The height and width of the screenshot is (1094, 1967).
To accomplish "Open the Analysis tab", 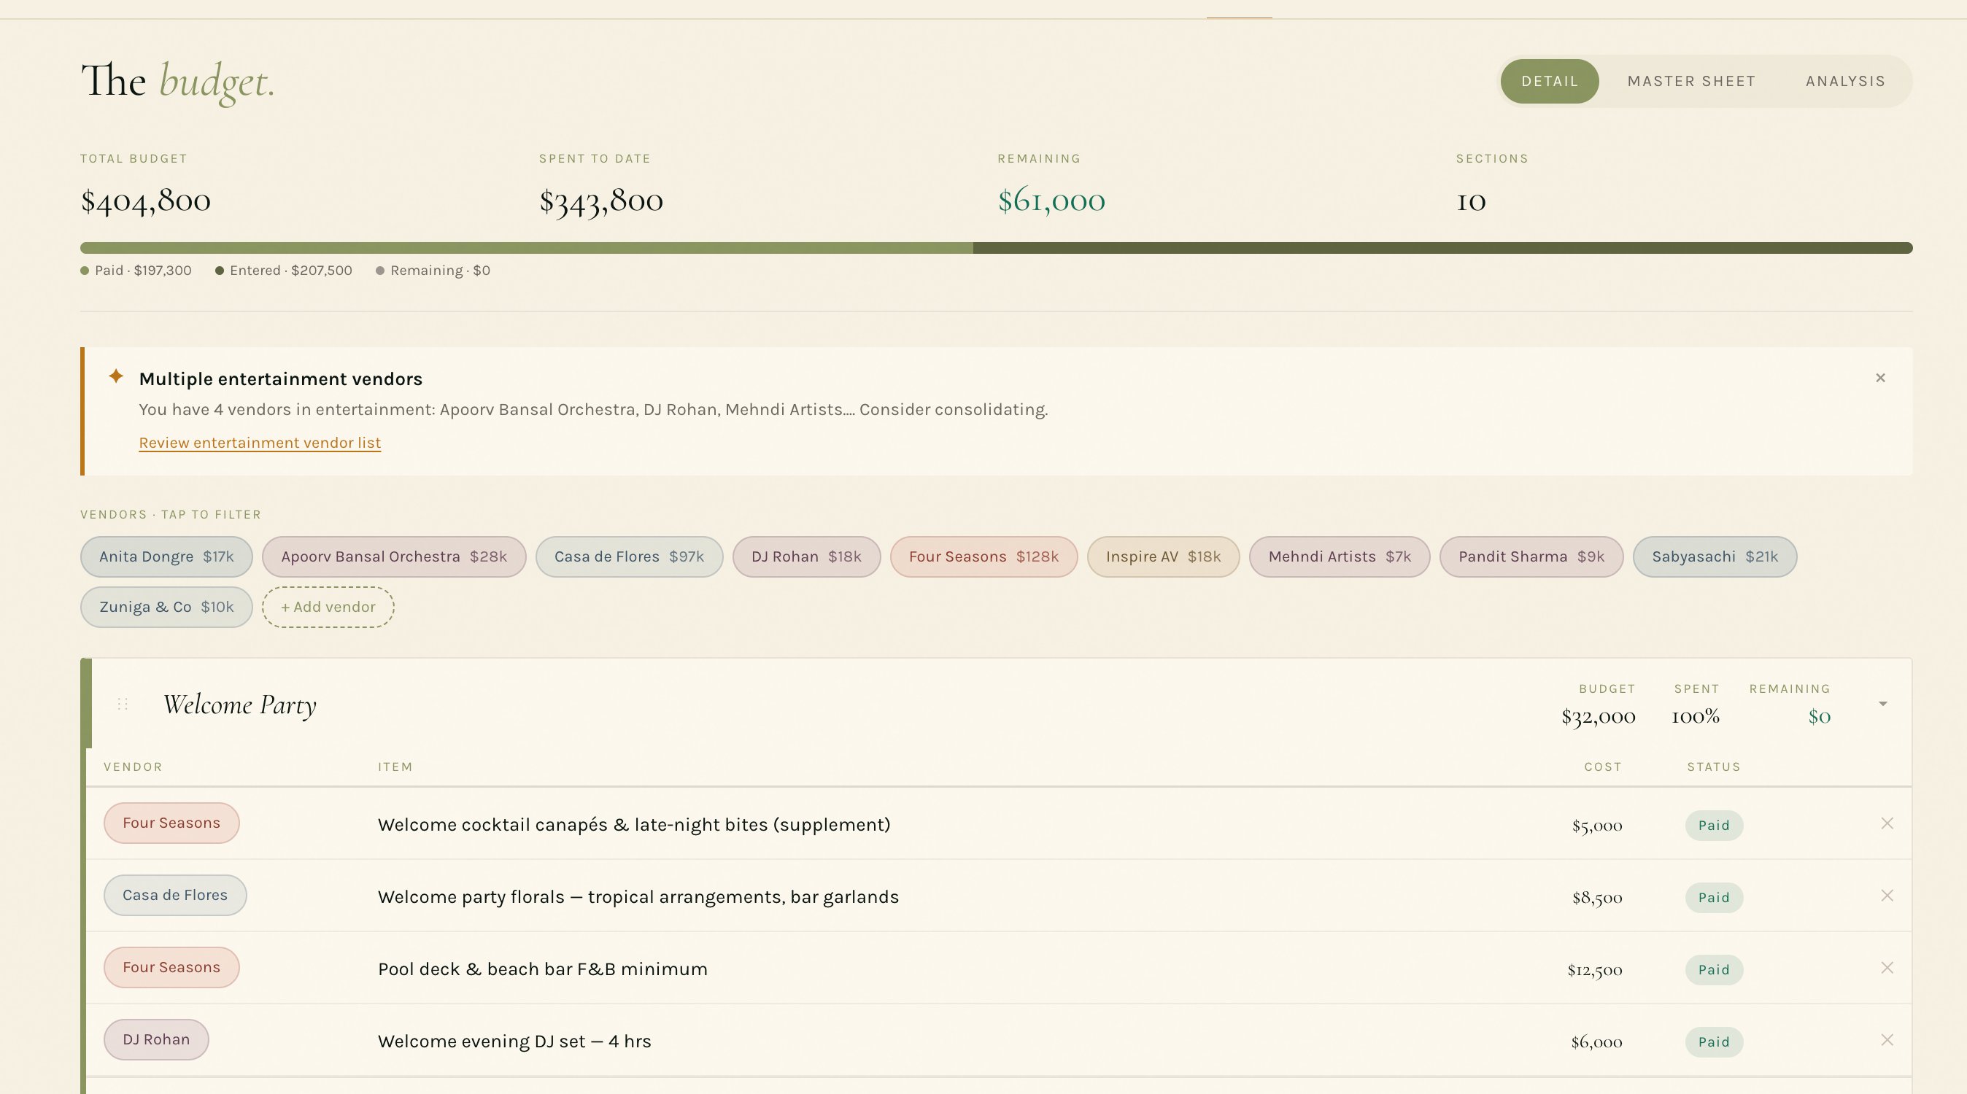I will (1846, 81).
